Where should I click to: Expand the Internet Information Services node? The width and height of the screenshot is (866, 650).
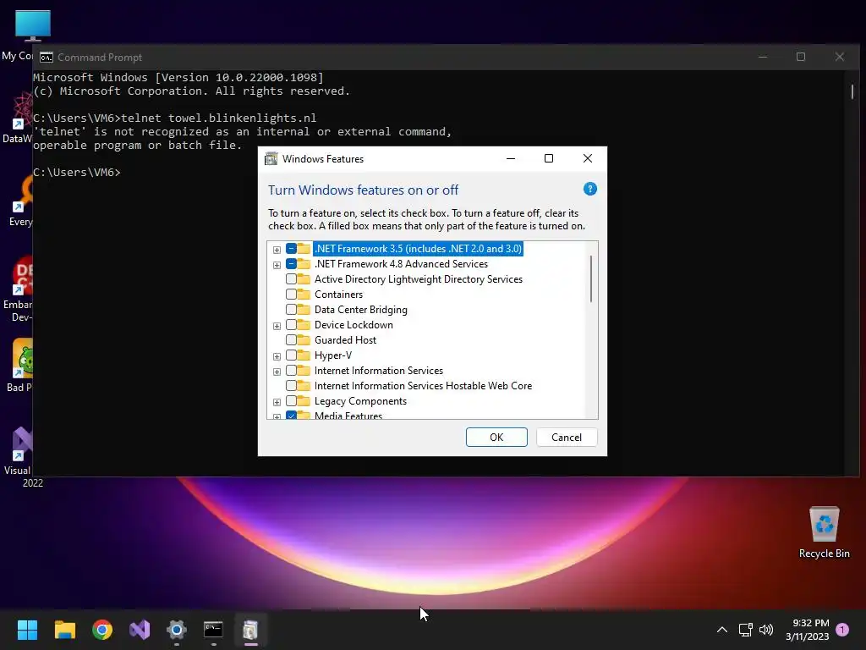[x=277, y=372]
